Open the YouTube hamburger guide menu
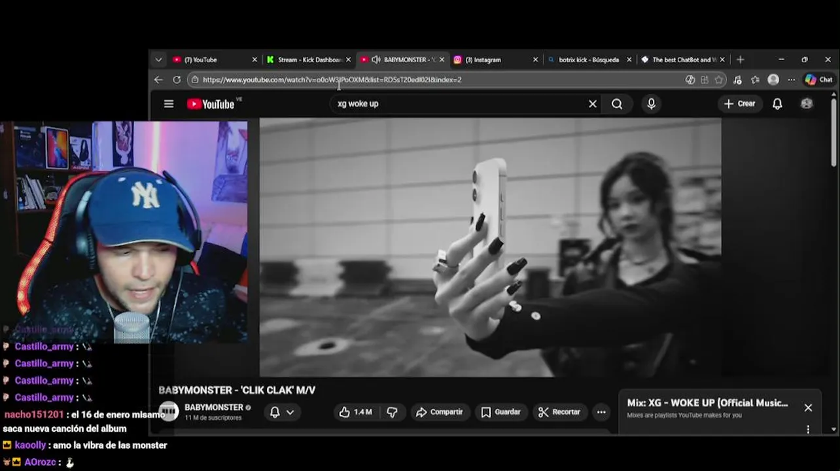The height and width of the screenshot is (471, 840). (x=169, y=104)
